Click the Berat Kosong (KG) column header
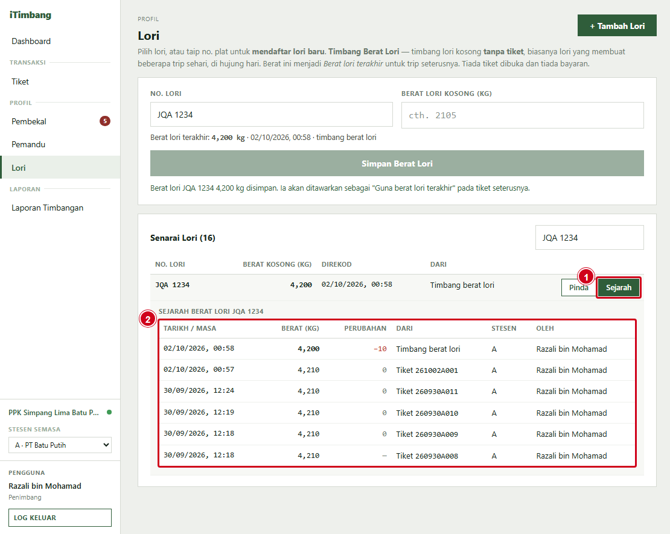Screen dimensions: 670x534 point(277,264)
